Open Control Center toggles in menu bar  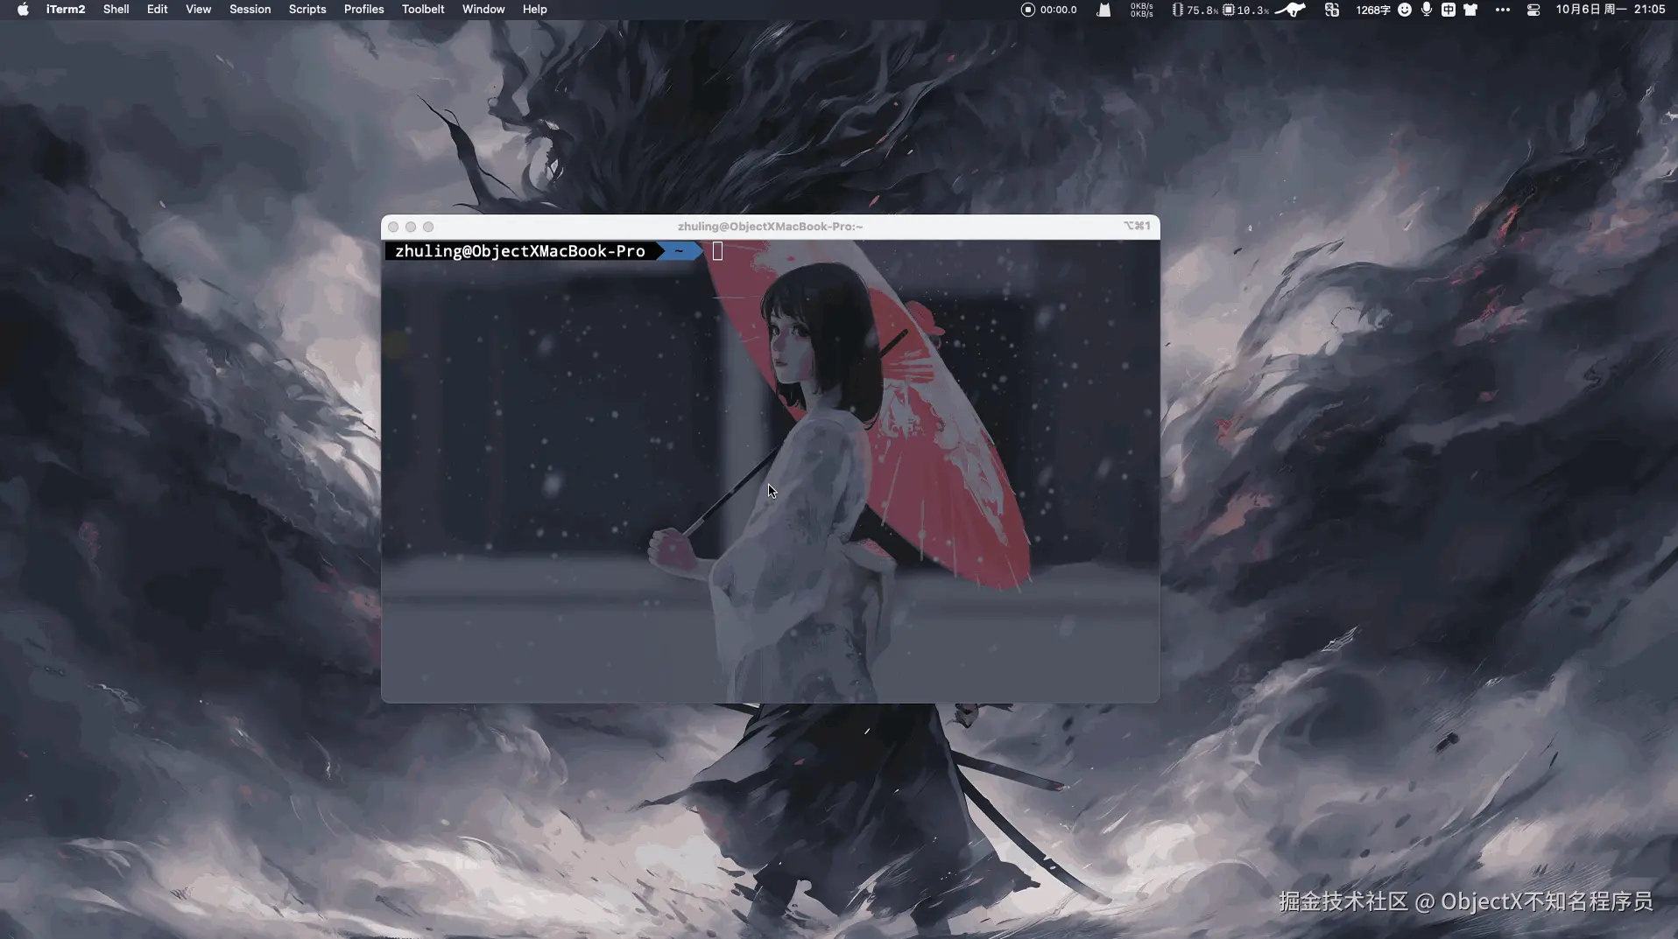click(1532, 10)
